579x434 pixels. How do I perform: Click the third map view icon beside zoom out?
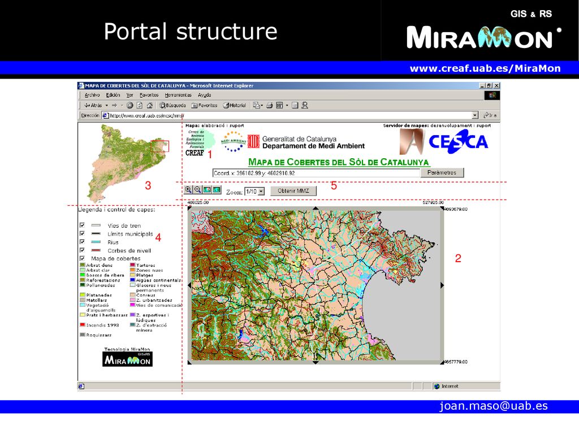207,190
